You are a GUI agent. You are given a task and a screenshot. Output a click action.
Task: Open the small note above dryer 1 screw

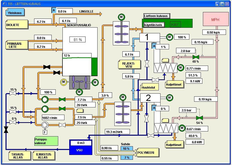click(x=165, y=60)
